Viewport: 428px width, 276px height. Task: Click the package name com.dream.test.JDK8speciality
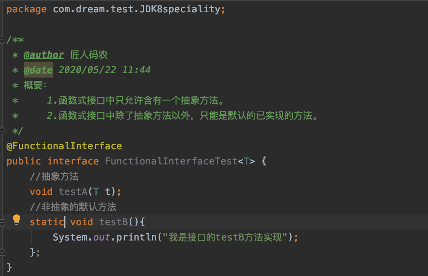pyautogui.click(x=137, y=9)
